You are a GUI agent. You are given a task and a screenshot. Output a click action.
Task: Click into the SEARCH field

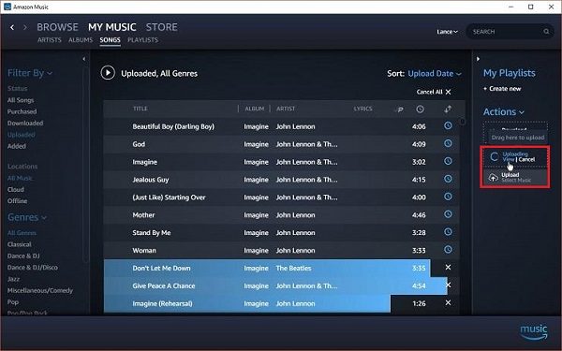click(x=506, y=32)
